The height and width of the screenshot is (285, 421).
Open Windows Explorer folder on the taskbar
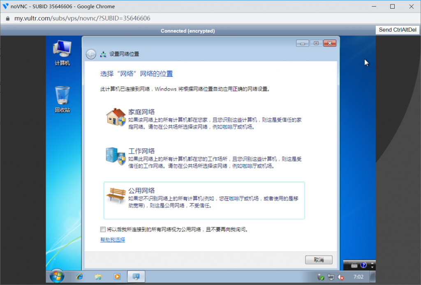[x=98, y=277]
